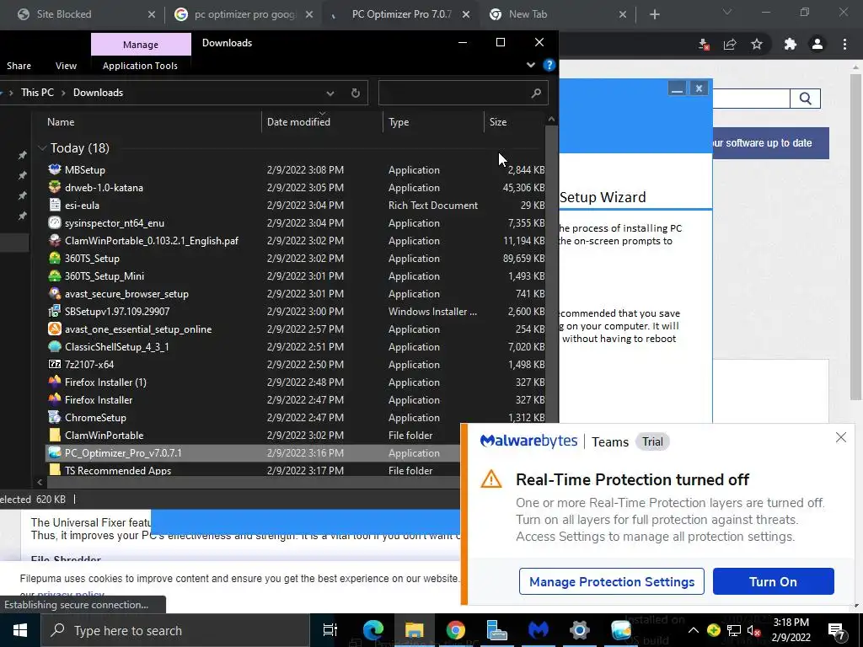Screen dimensions: 863x647
Task: Click This PC in the breadcrumb
Action: [37, 93]
